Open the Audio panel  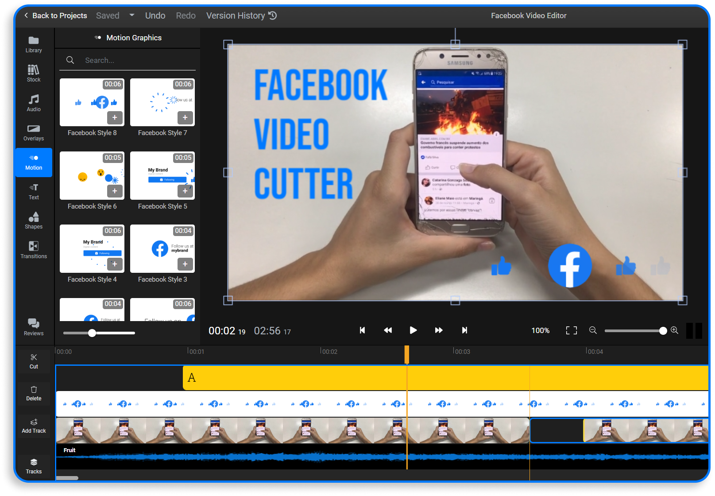33,102
